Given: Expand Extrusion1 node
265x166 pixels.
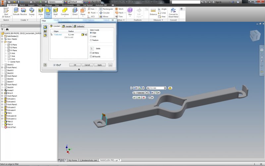Looking at the screenshot, I should (2, 99).
